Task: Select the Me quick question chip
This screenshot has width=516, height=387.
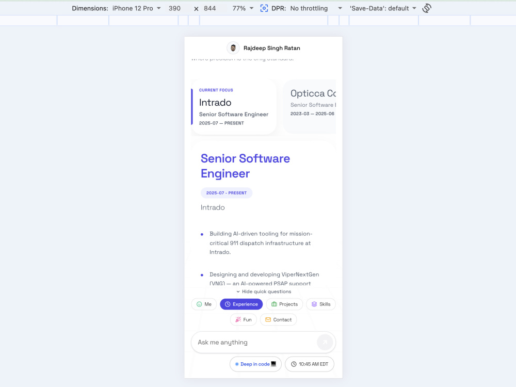Action: point(204,304)
